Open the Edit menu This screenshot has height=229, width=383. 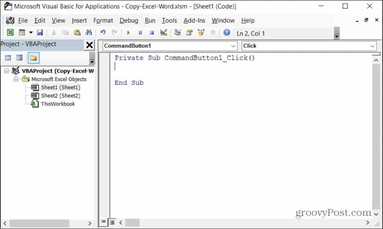point(40,21)
